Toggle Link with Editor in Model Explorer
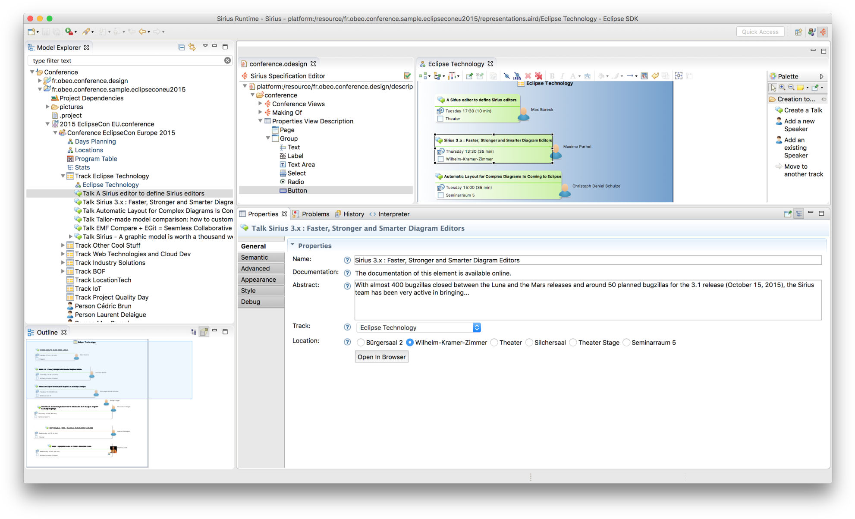The width and height of the screenshot is (855, 519). pyautogui.click(x=192, y=47)
